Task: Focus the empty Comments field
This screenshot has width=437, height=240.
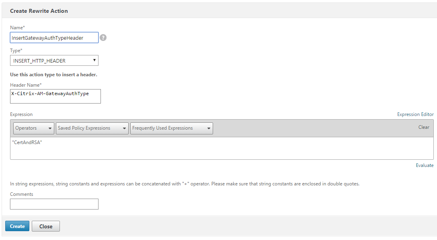Action: tap(54, 204)
